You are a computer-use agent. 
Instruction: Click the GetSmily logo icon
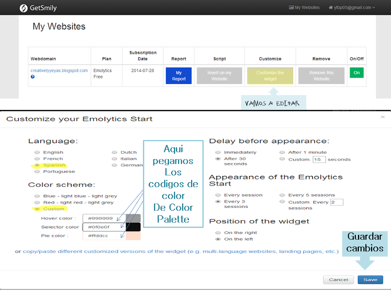pos(23,8)
